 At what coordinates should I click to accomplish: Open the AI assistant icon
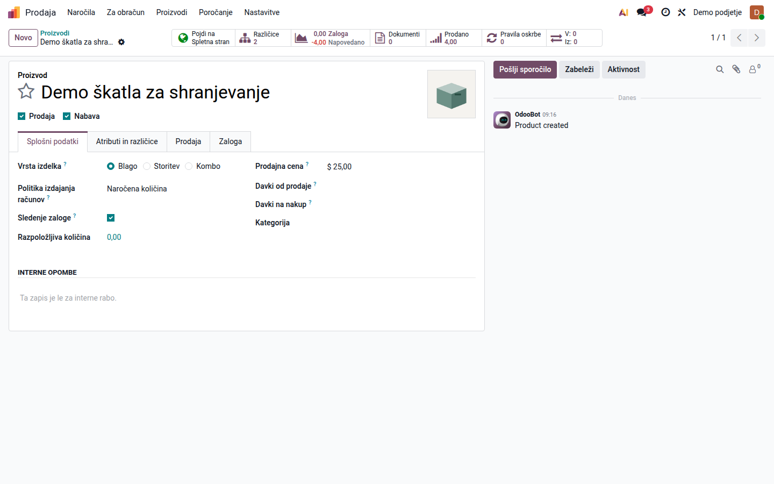(623, 12)
